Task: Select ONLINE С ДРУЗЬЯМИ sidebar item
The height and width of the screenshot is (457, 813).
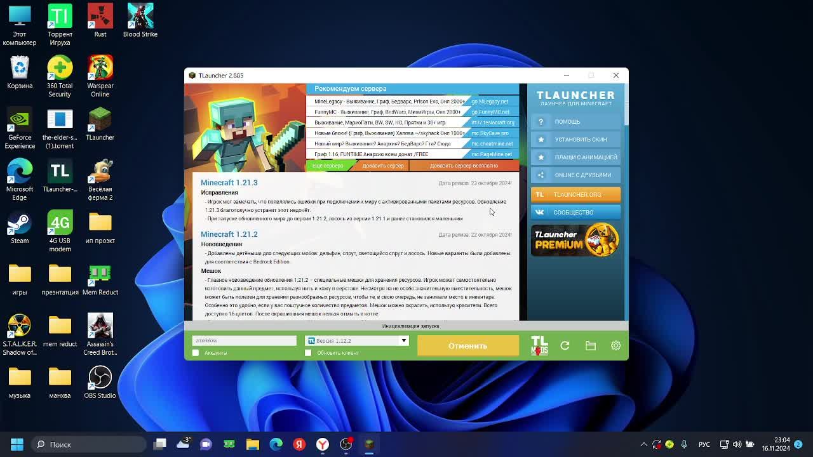Action: (575, 175)
